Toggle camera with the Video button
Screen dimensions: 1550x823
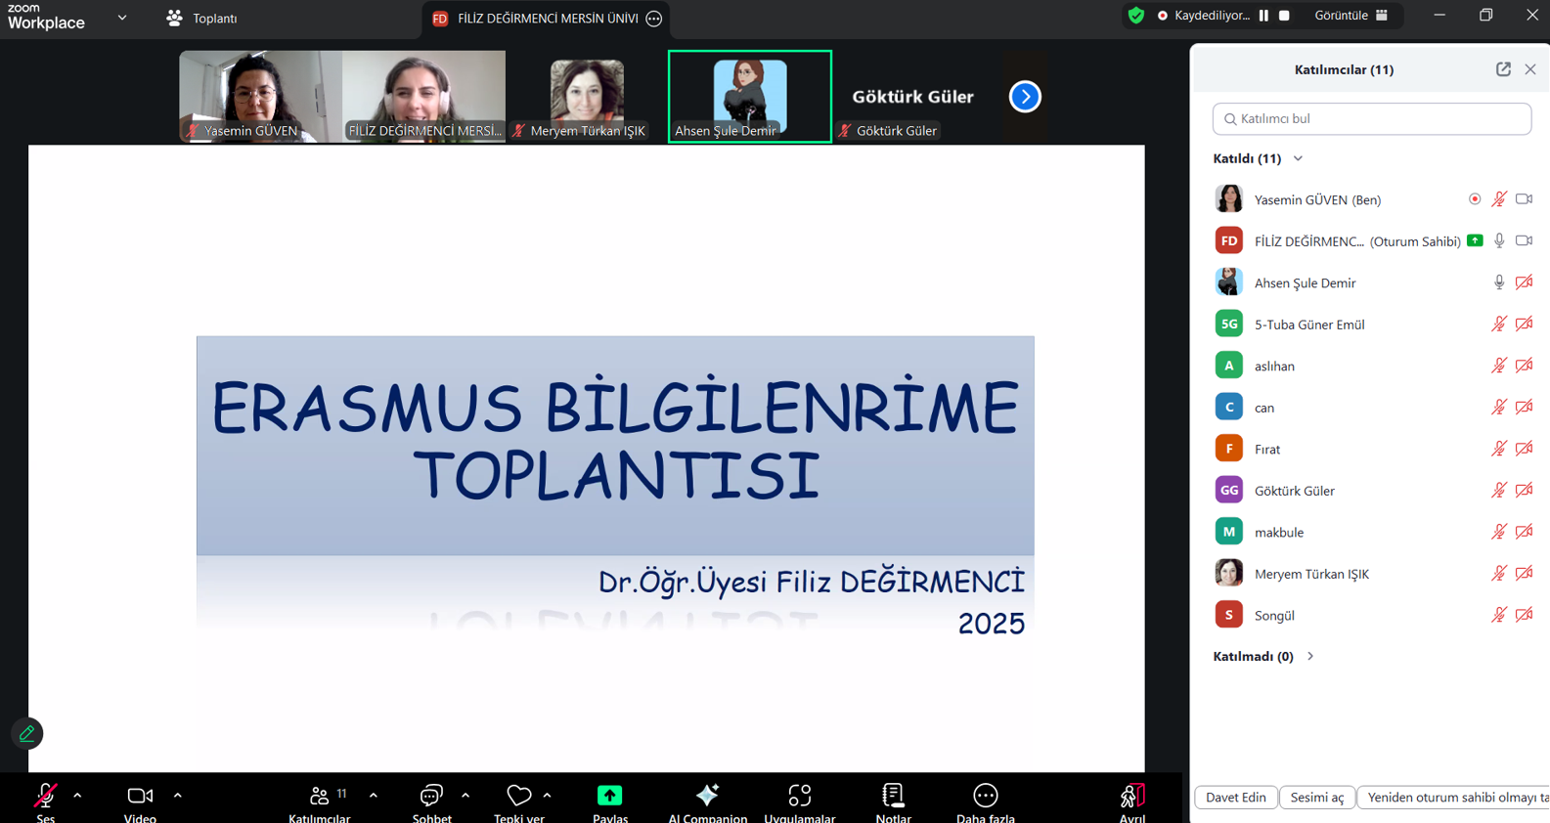[140, 797]
